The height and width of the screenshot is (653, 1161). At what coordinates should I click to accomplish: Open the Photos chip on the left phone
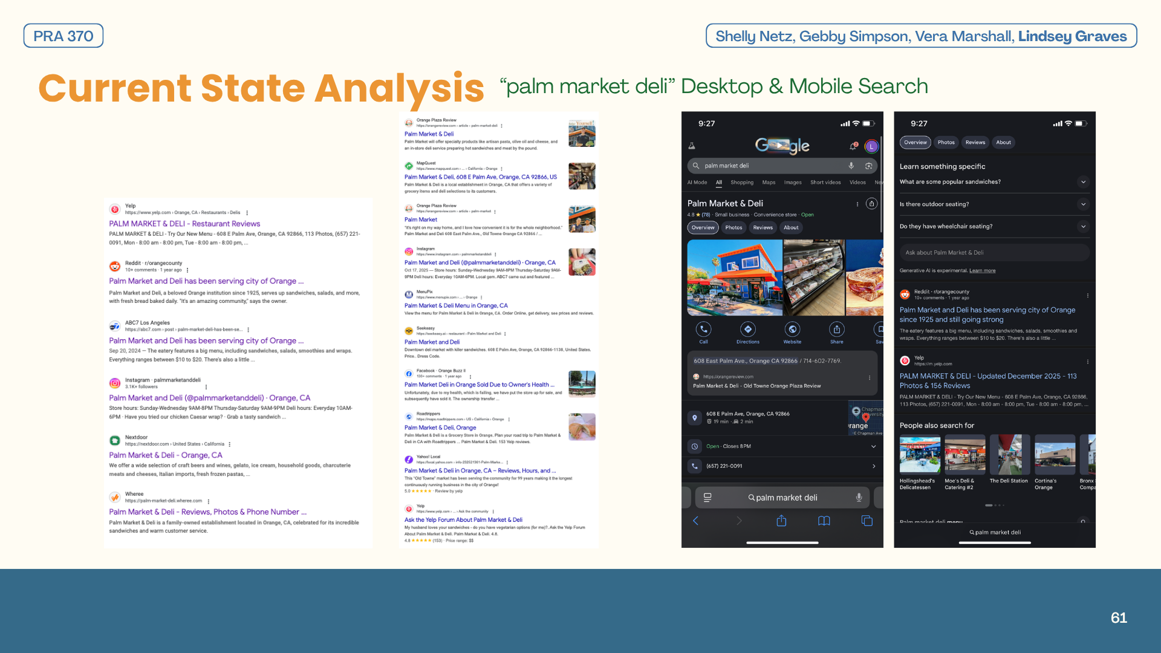coord(733,228)
